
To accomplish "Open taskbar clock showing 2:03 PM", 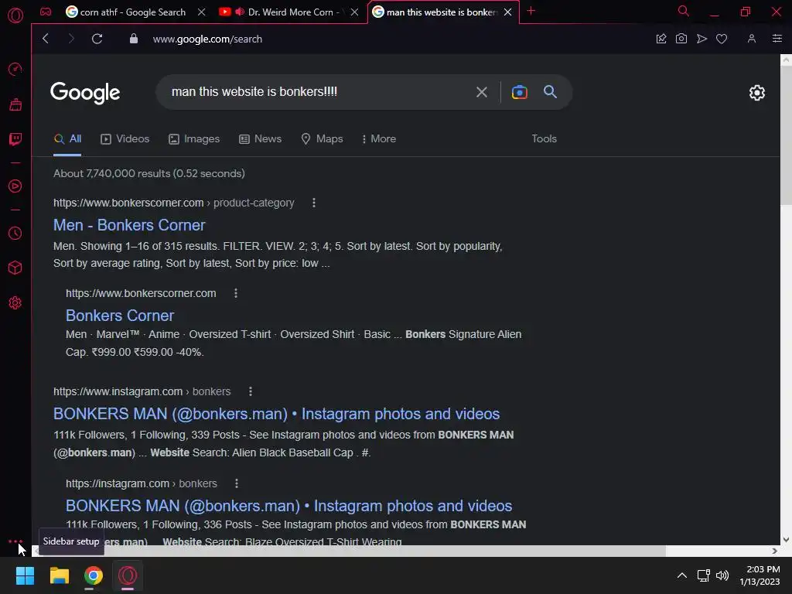I will click(760, 575).
